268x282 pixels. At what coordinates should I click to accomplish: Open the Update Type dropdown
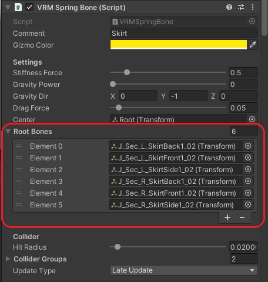click(x=184, y=270)
